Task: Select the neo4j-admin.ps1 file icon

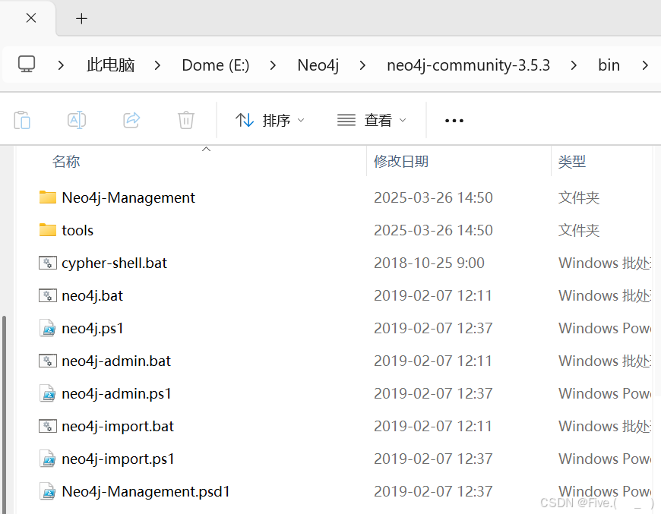Action: tap(48, 393)
